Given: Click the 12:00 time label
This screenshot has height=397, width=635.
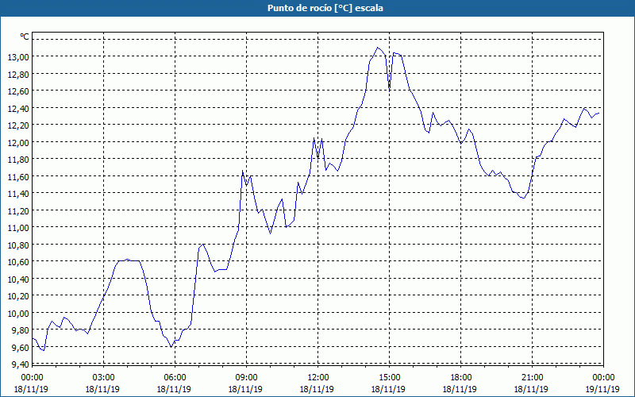Looking at the screenshot, I should [x=317, y=378].
